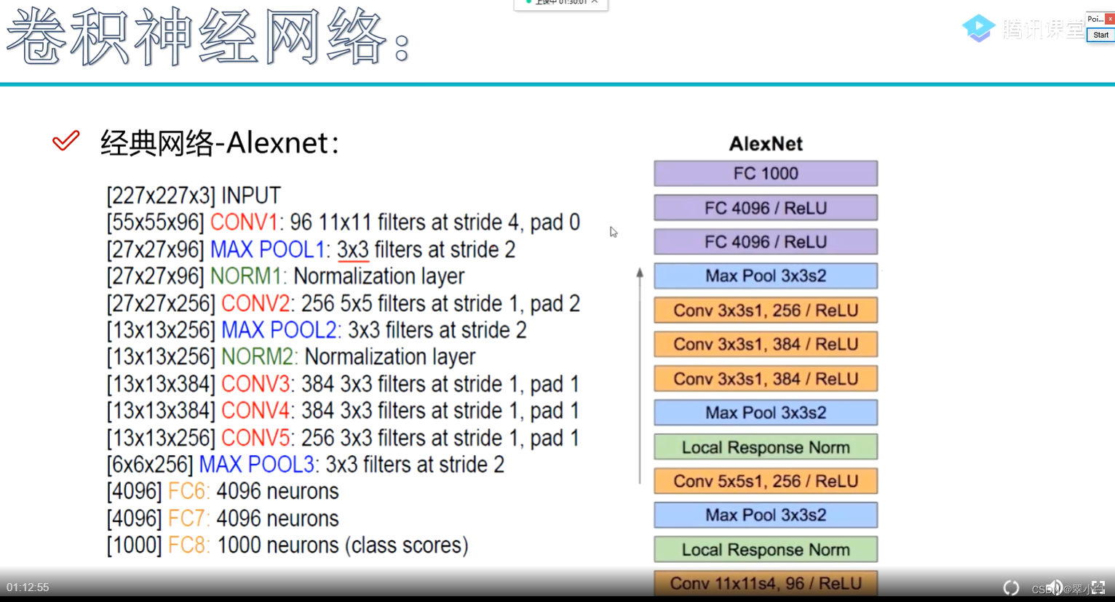Screen dimensions: 1115x602
Task: Select the FC7 4096 neurons line
Action: pos(223,518)
